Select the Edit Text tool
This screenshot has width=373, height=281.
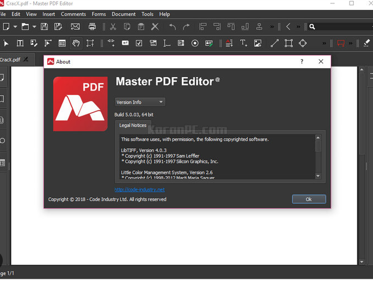click(x=20, y=43)
